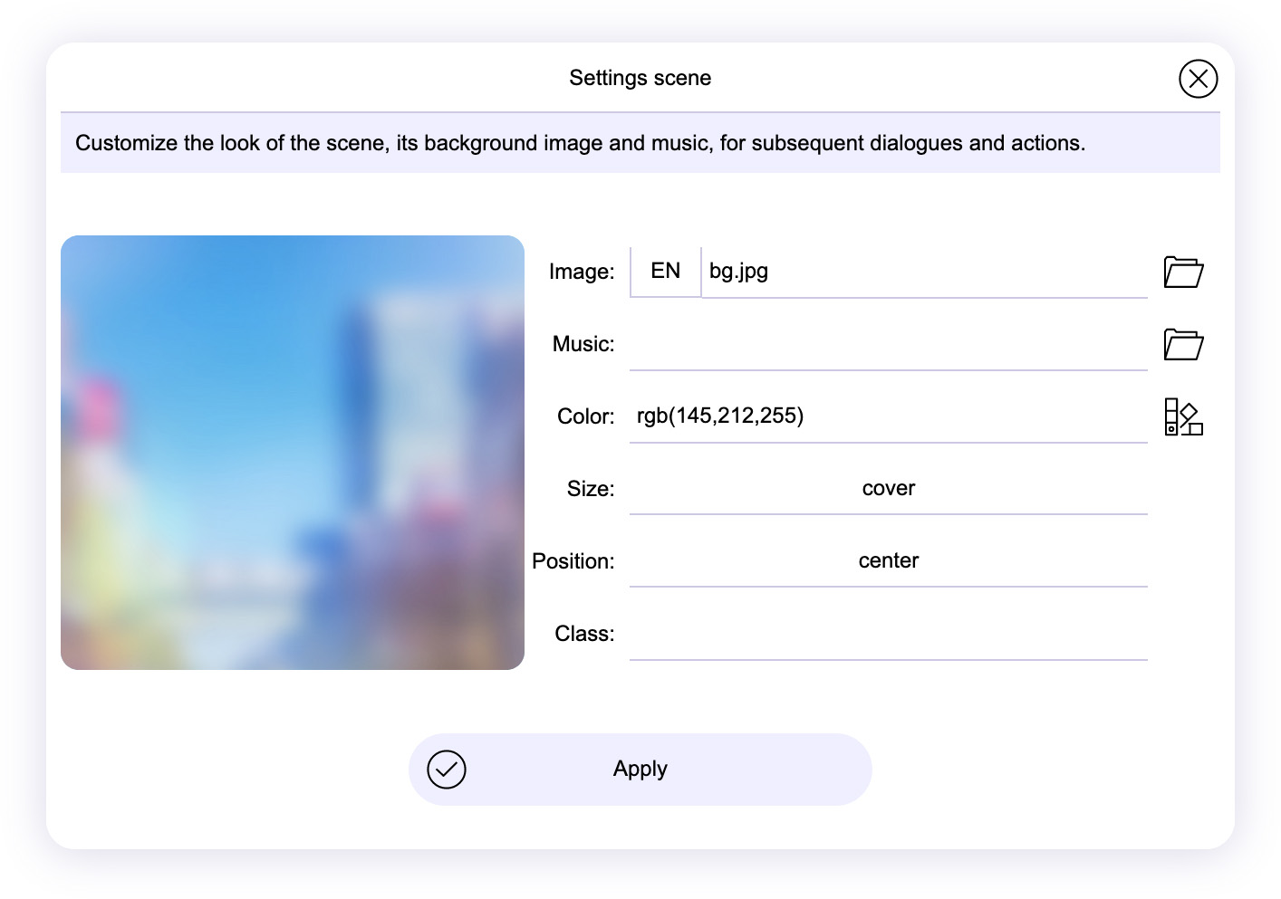Open the Size dropdown showing cover
Image resolution: width=1281 pixels, height=899 pixels.
coord(888,489)
